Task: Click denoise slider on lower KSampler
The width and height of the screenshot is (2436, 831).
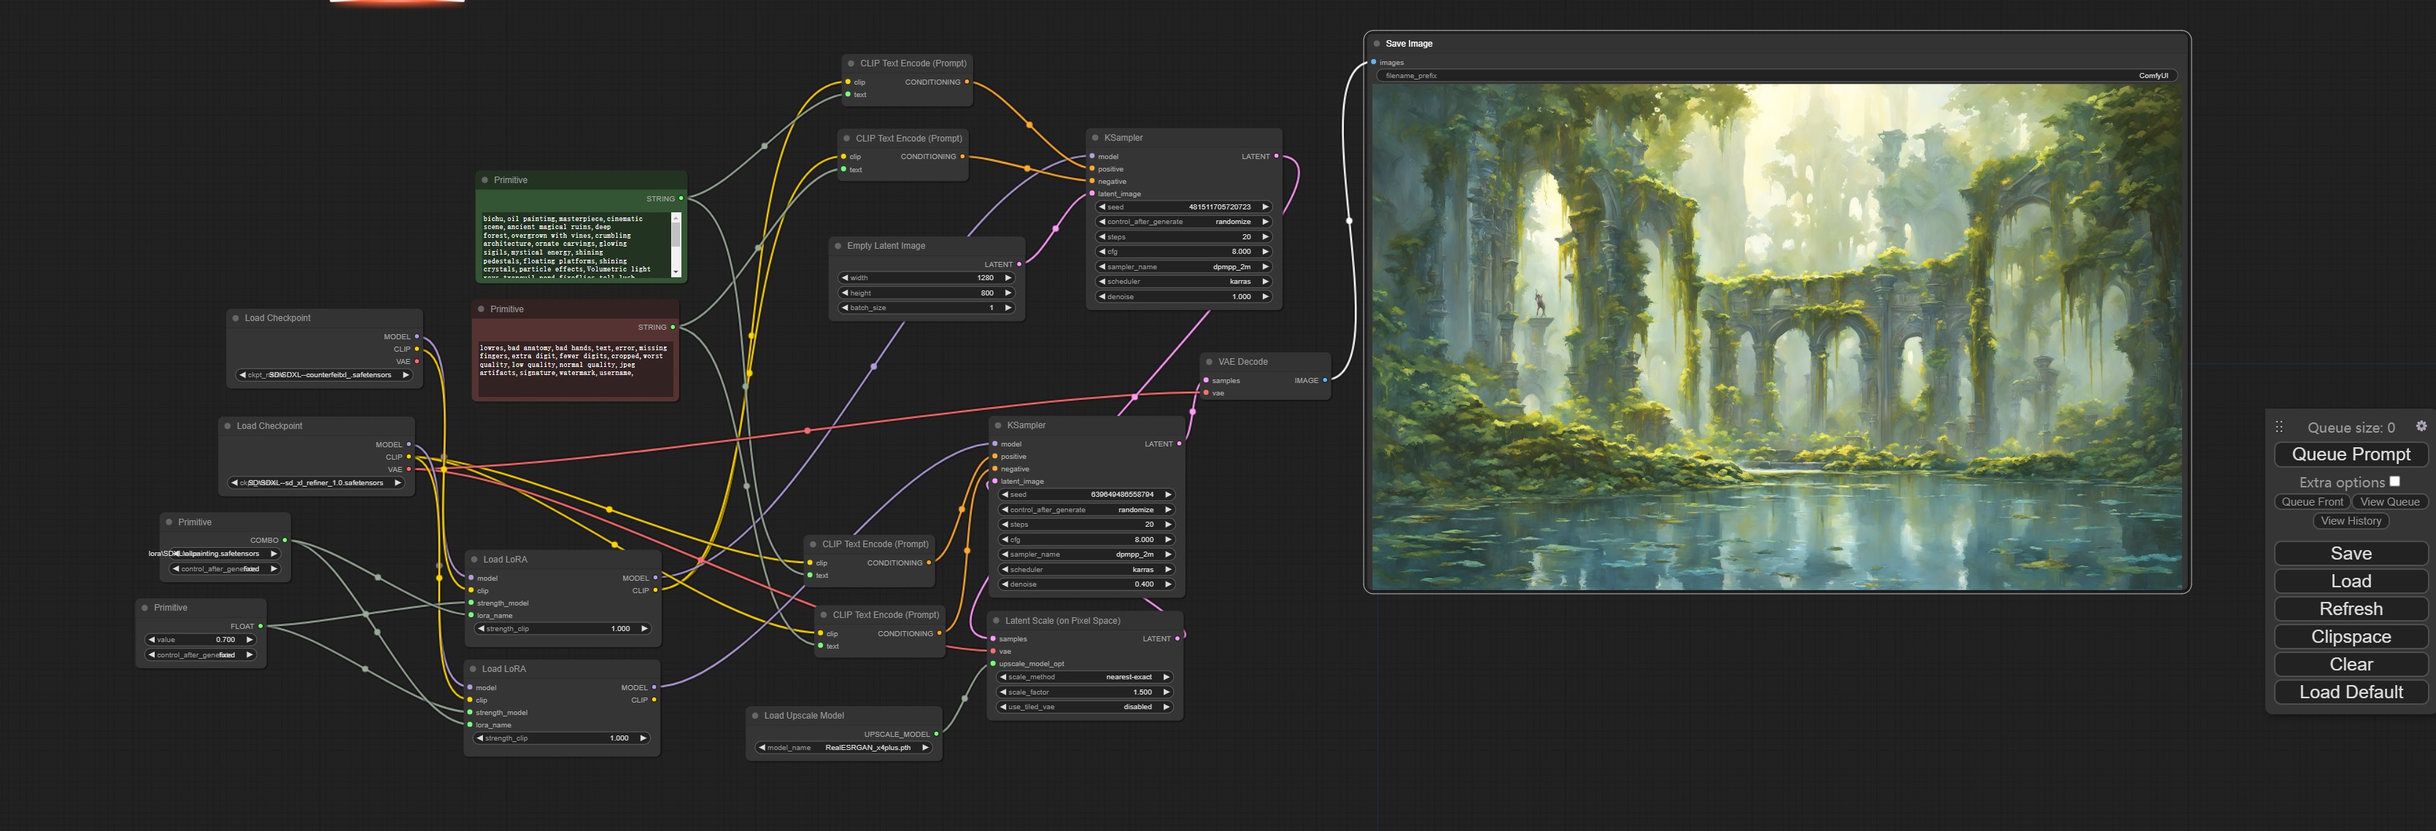Action: click(x=1086, y=584)
